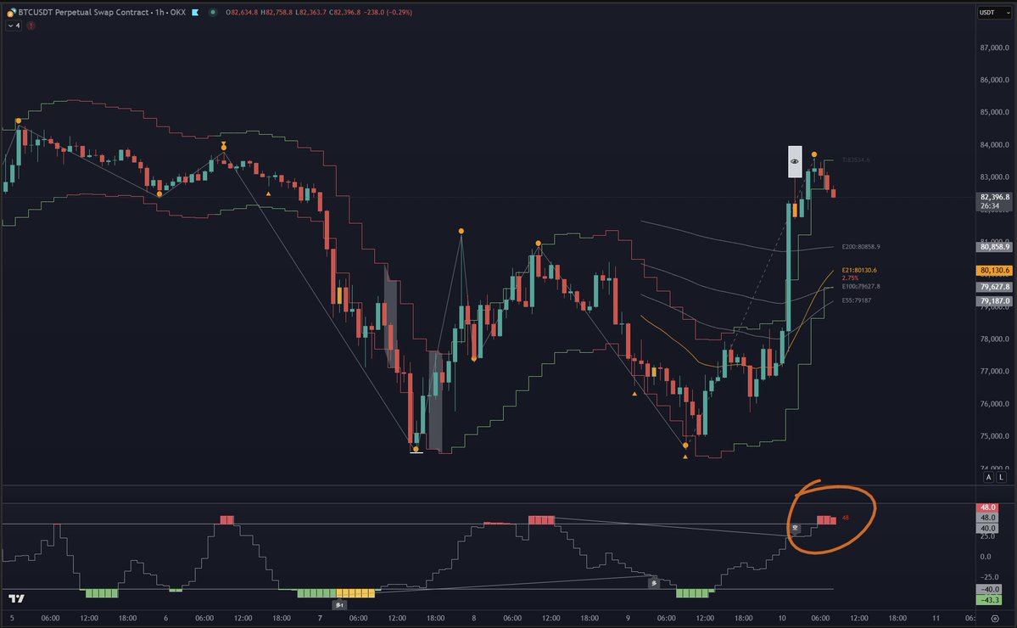Click the orange E21:80130.6 EMA label
1017x628 pixels.
(858, 270)
